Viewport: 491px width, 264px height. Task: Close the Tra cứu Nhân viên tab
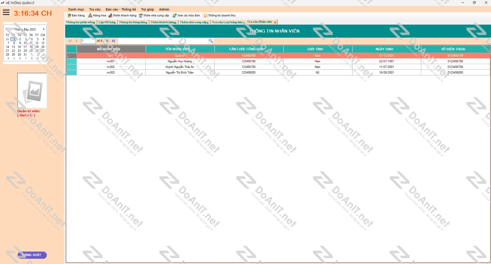click(275, 22)
